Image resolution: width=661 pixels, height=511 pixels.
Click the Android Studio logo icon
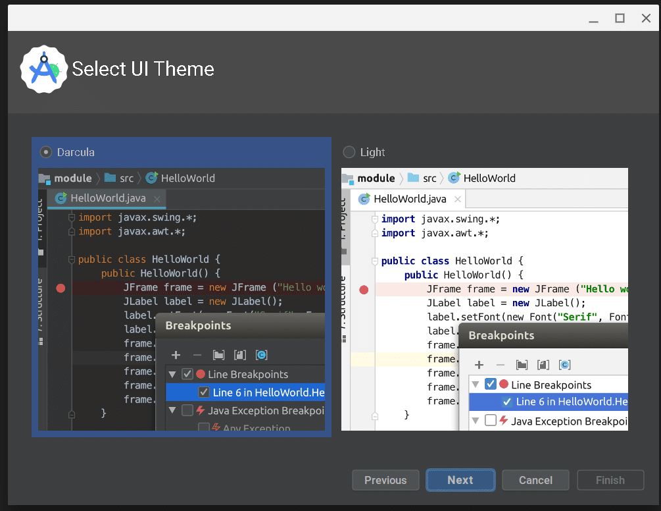(x=44, y=70)
